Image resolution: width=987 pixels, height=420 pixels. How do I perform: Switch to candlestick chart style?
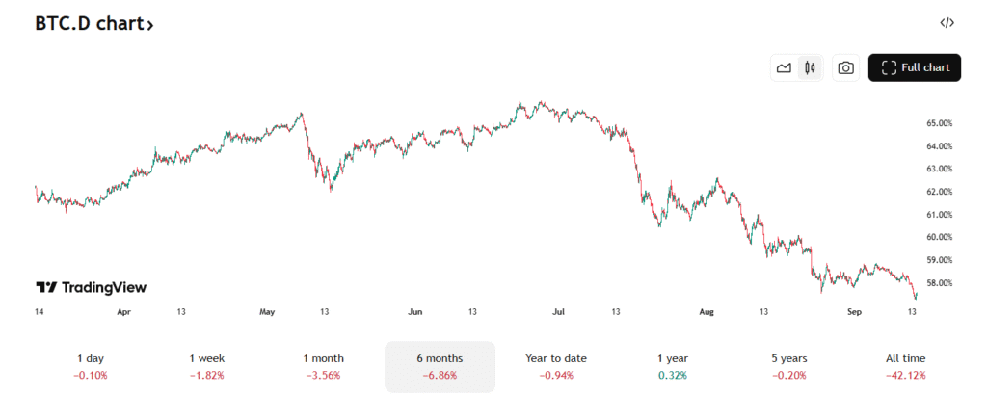coord(810,67)
